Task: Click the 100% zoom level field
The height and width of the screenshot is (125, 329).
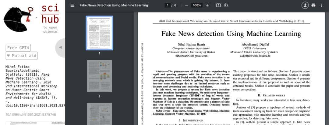Action: (x=197, y=5)
